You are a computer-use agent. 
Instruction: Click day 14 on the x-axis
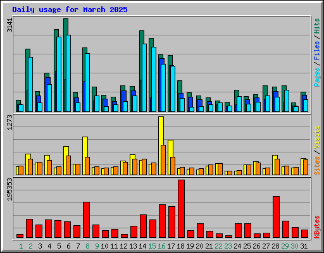click(142, 246)
